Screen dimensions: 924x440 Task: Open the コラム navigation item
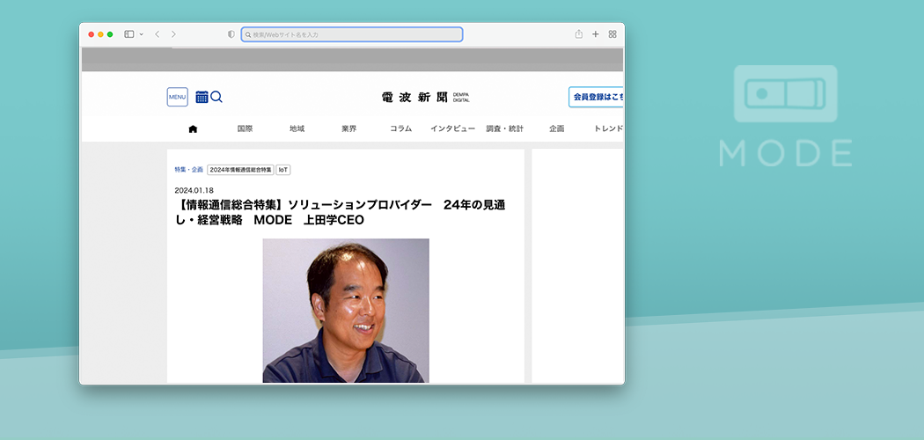click(x=400, y=128)
